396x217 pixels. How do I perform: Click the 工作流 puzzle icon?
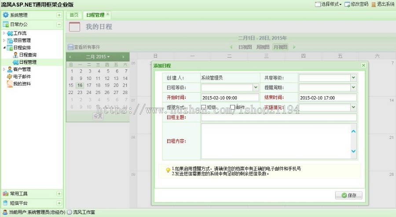pos(10,33)
